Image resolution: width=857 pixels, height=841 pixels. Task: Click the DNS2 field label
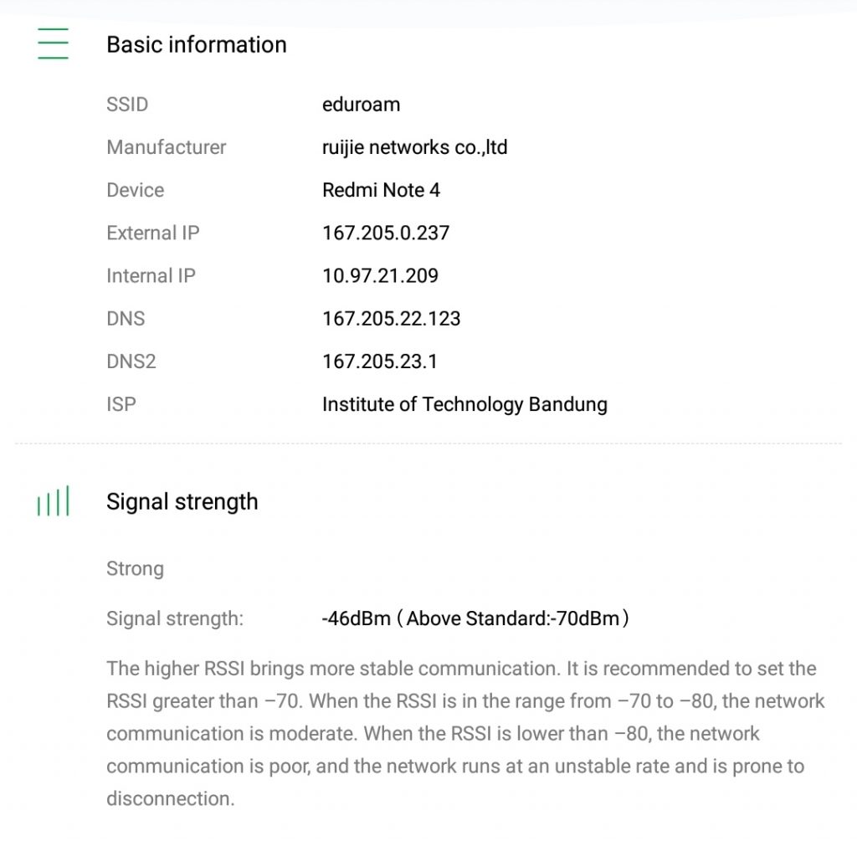131,362
